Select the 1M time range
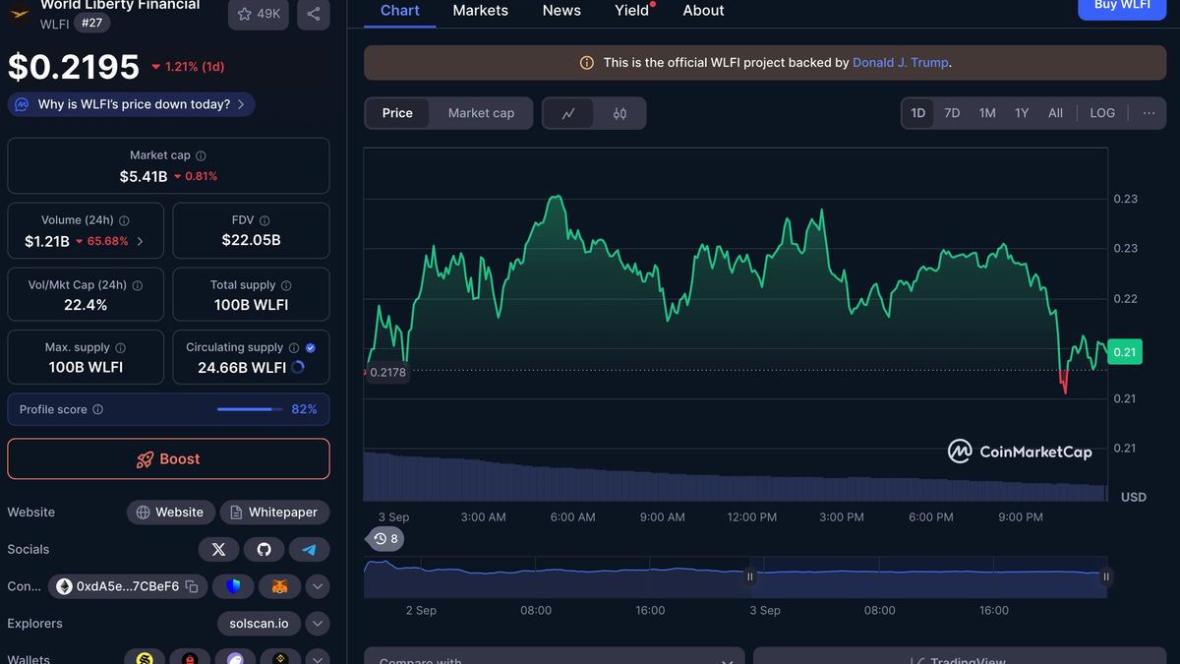The height and width of the screenshot is (664, 1180). click(x=987, y=113)
